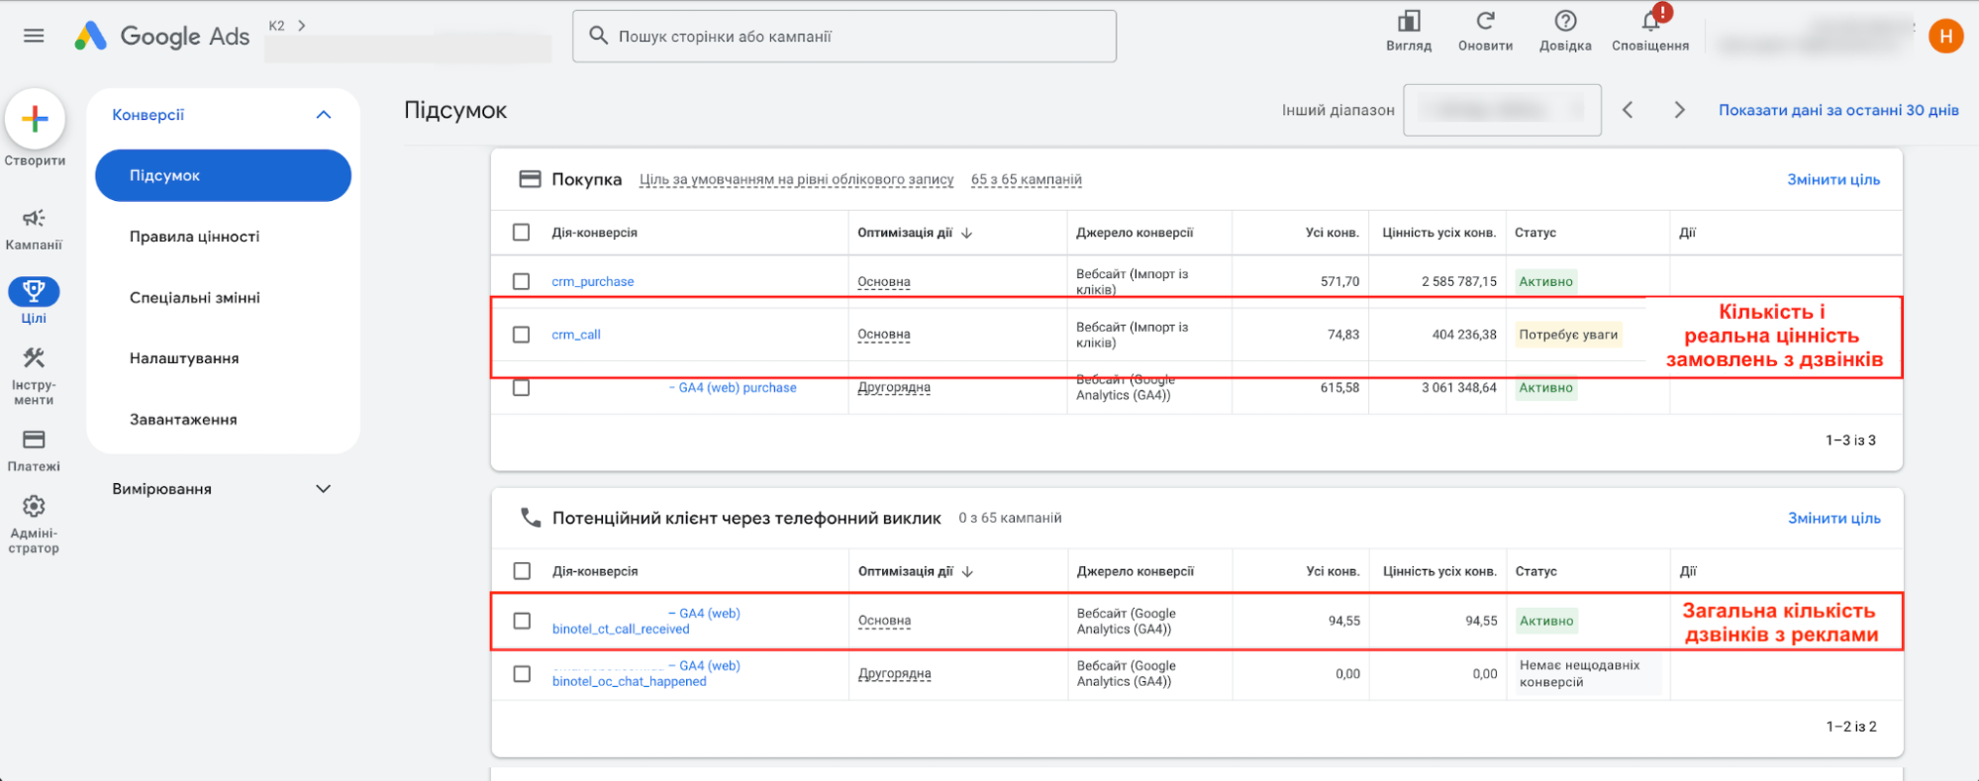Collapse the Конверсії section

click(x=323, y=115)
